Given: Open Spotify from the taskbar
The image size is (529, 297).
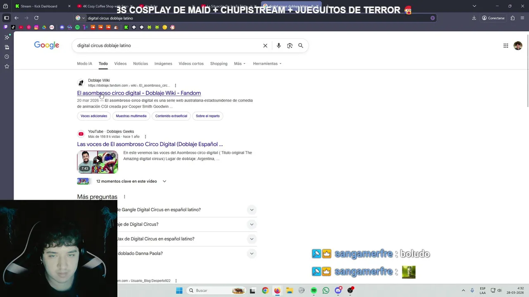Looking at the screenshot, I should click(x=314, y=290).
